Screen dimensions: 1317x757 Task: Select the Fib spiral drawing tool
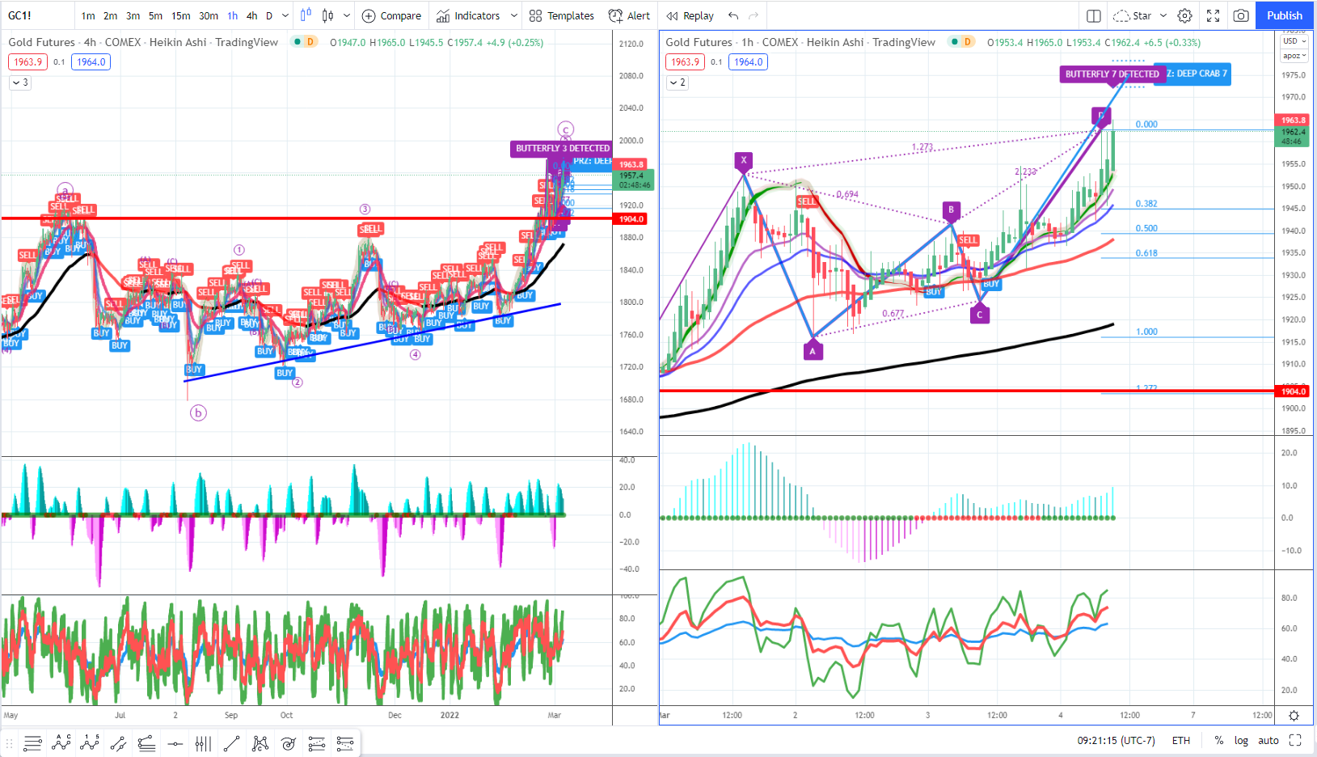pyautogui.click(x=289, y=743)
